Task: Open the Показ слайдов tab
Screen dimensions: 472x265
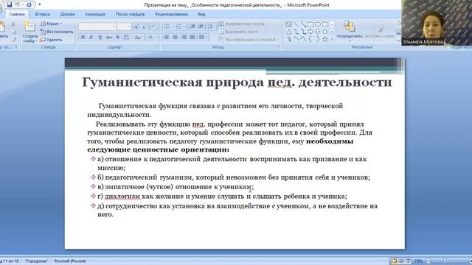Action: pos(131,14)
